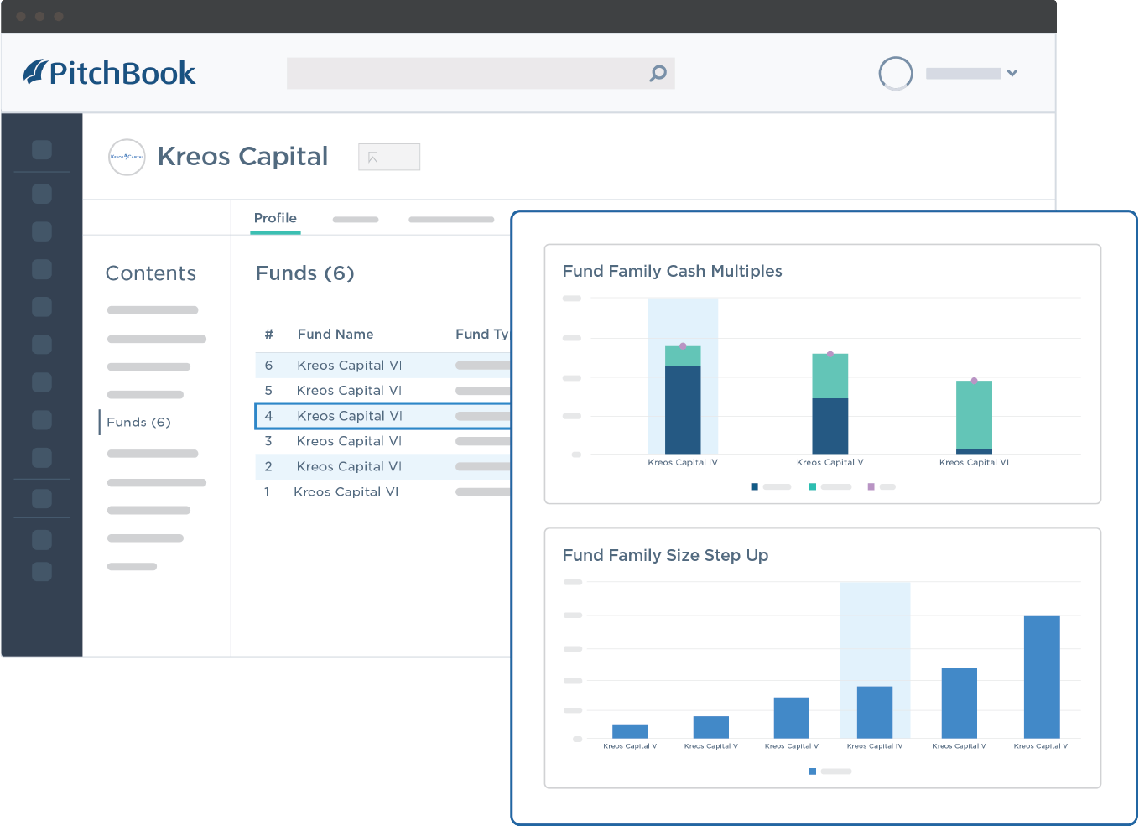Click the second navigation icon in the left sidebar
This screenshot has height=826, width=1139.
(x=41, y=193)
